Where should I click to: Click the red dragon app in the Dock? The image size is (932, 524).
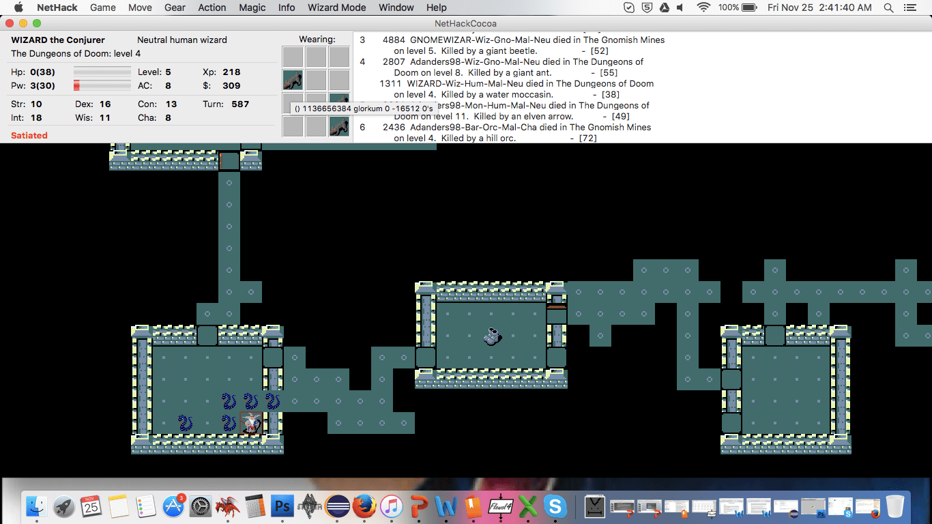[x=228, y=506]
